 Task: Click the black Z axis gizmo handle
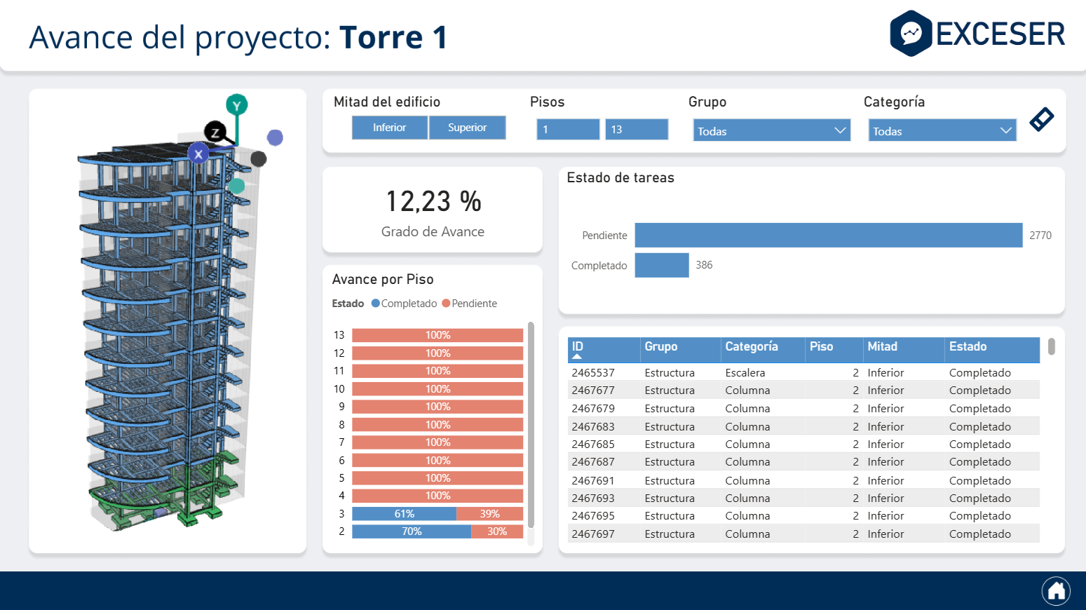[x=215, y=132]
